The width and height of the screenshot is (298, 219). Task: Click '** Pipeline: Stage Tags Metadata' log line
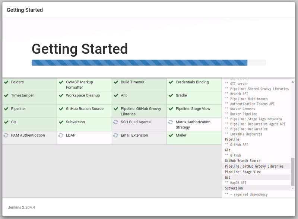253,119
